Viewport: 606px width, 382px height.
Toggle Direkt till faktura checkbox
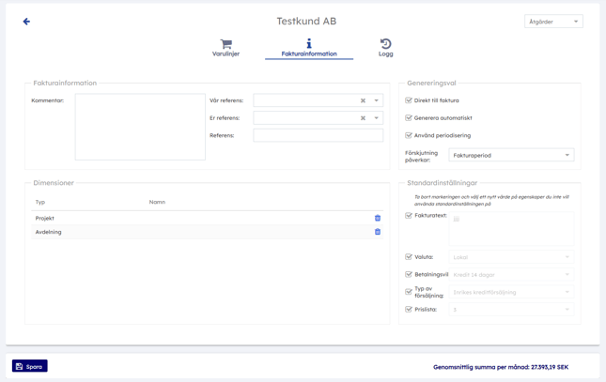click(409, 100)
